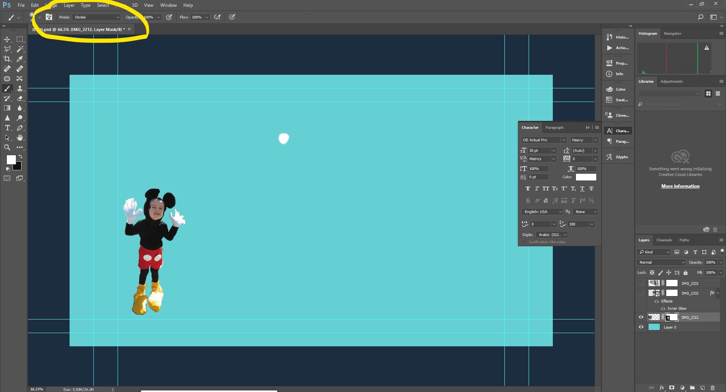
Task: Click the Character text Color swatch
Action: (586, 177)
